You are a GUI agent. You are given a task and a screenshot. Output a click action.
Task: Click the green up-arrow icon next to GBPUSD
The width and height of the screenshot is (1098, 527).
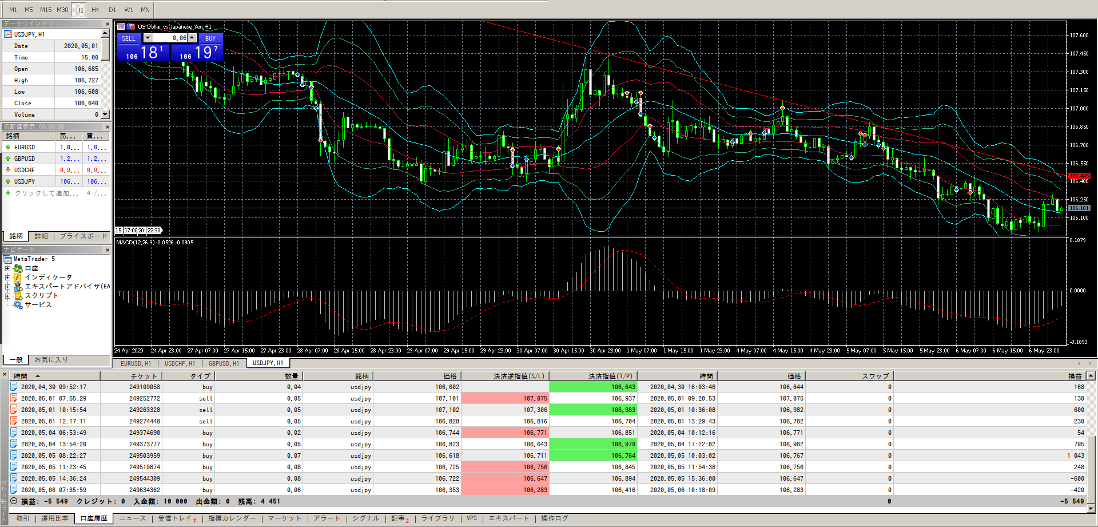[8, 159]
